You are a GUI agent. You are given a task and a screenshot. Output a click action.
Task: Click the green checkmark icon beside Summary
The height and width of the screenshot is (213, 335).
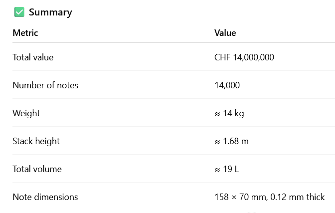19,12
